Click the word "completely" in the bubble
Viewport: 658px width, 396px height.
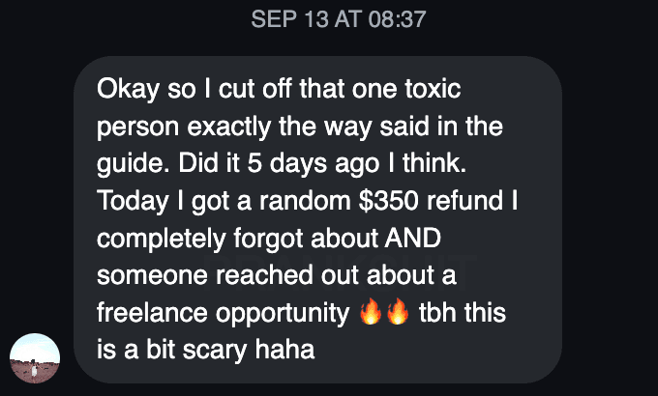pos(162,240)
